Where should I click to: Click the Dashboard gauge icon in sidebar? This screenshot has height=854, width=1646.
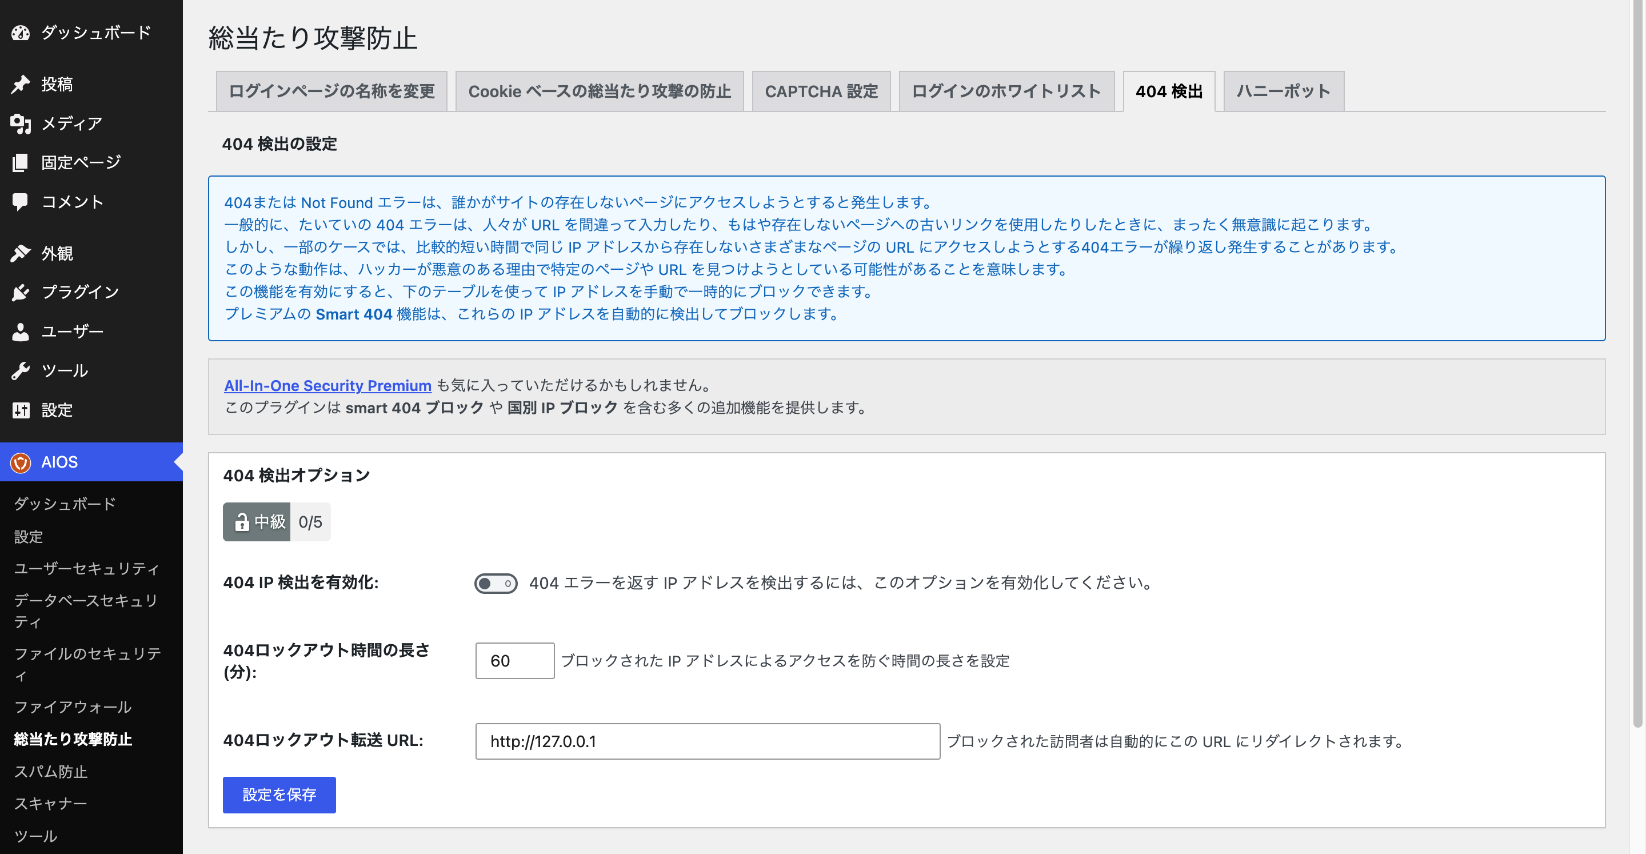tap(21, 32)
